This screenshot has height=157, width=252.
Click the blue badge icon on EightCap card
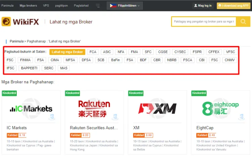click(242, 117)
